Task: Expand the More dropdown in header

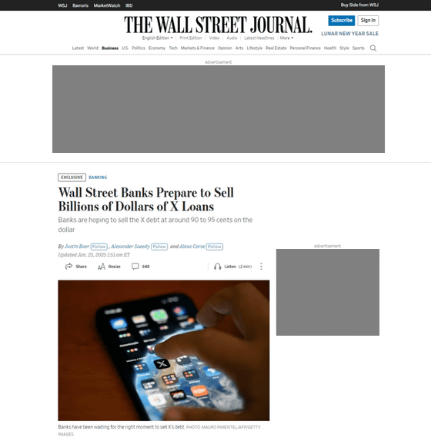Action: tap(286, 38)
